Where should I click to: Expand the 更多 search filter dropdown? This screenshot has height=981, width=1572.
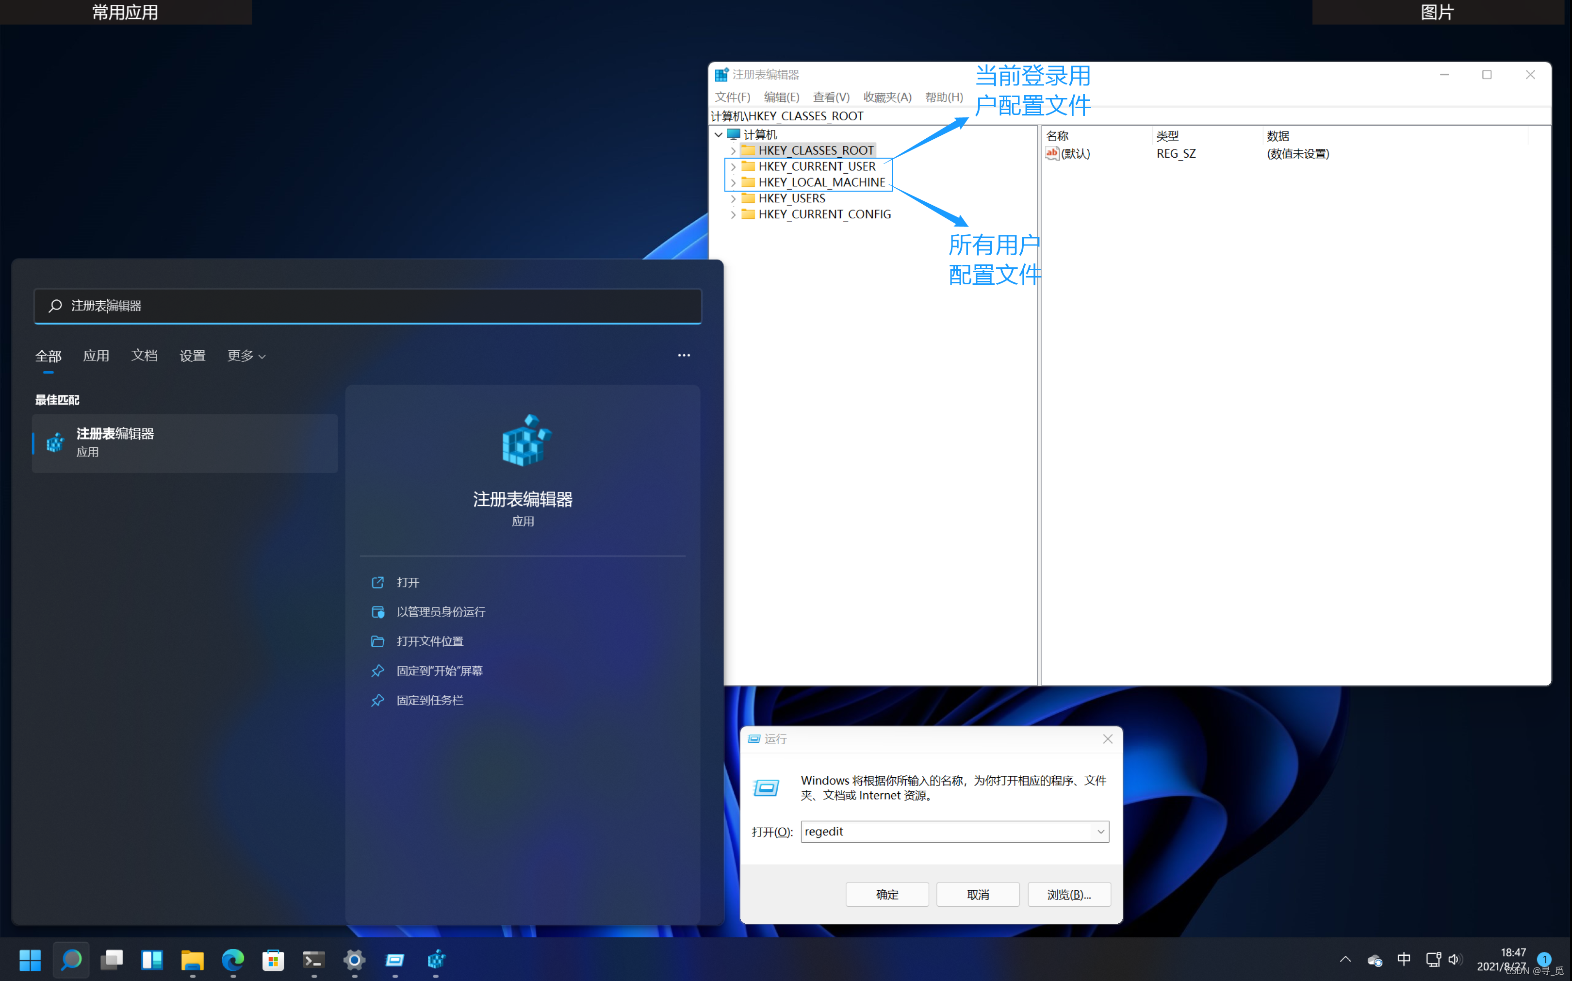point(246,356)
